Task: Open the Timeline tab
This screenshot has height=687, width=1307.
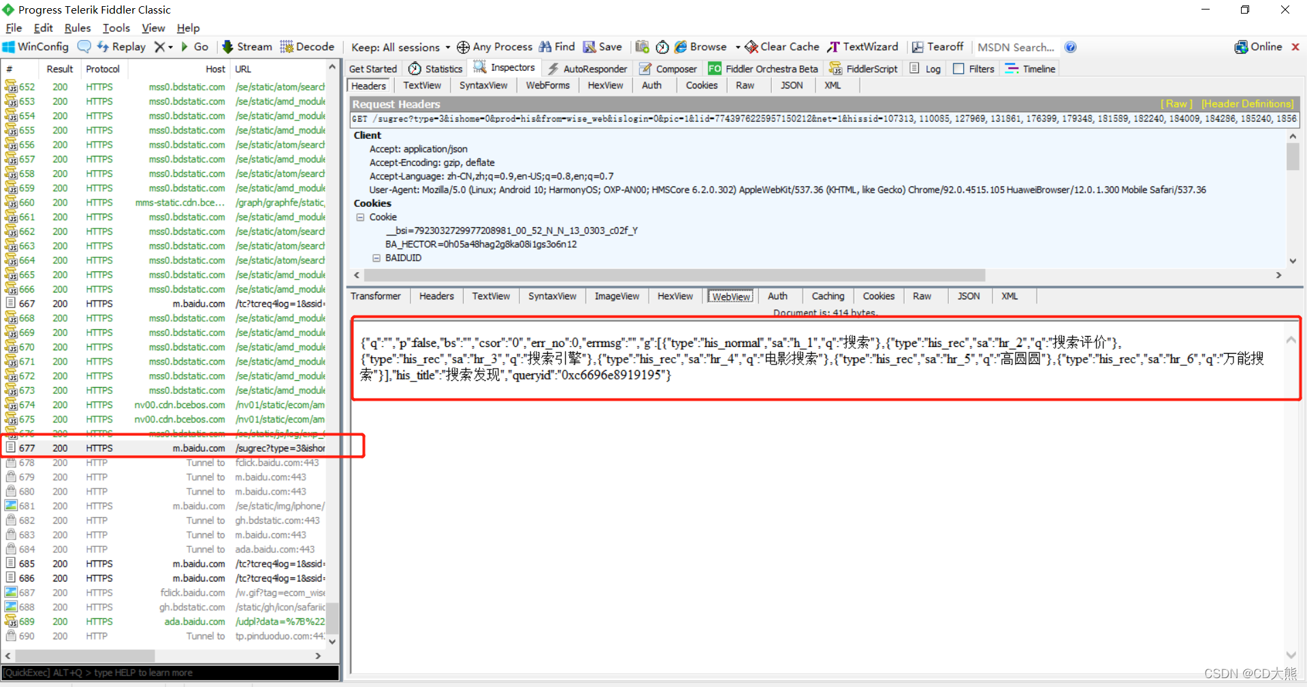Action: pos(1030,69)
